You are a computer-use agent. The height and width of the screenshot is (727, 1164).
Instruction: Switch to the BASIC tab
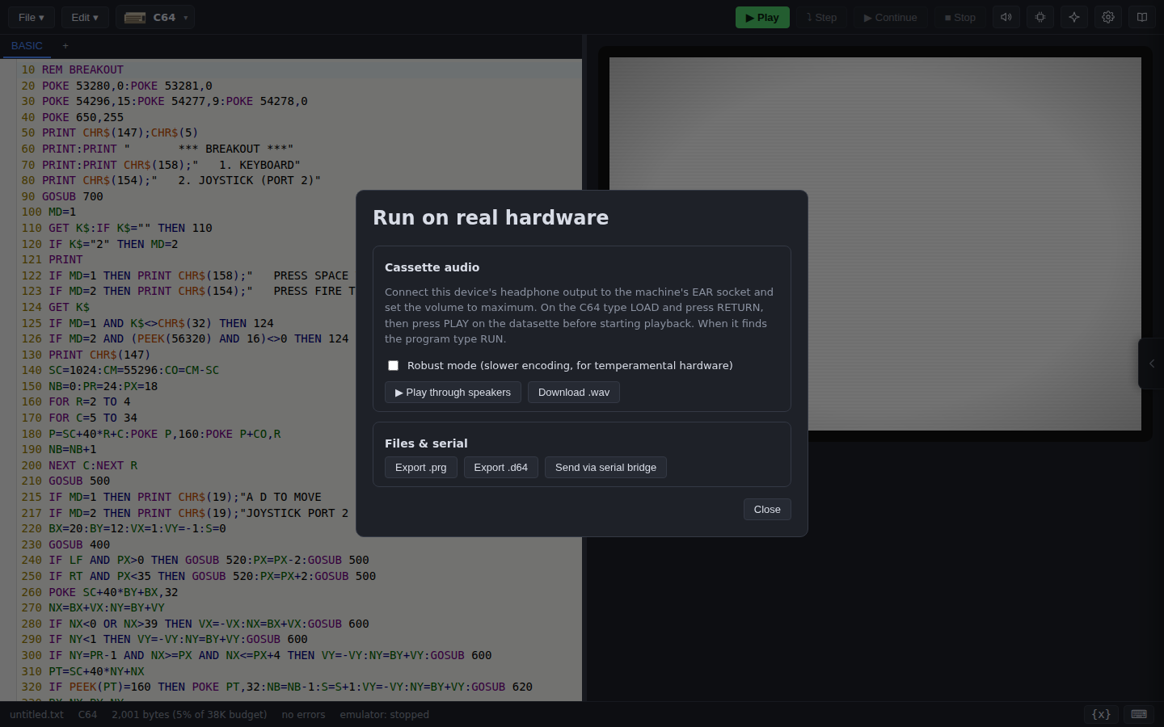click(x=27, y=46)
